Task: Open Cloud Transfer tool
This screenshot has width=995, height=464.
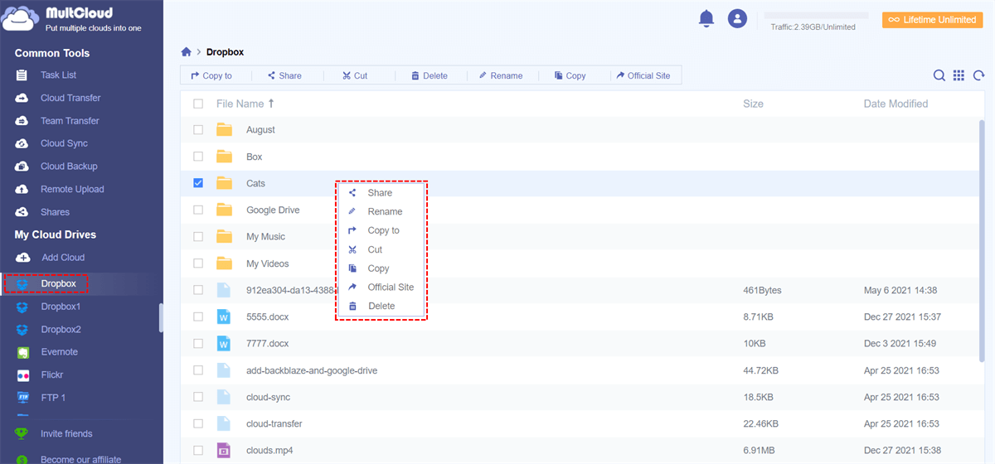Action: 70,98
